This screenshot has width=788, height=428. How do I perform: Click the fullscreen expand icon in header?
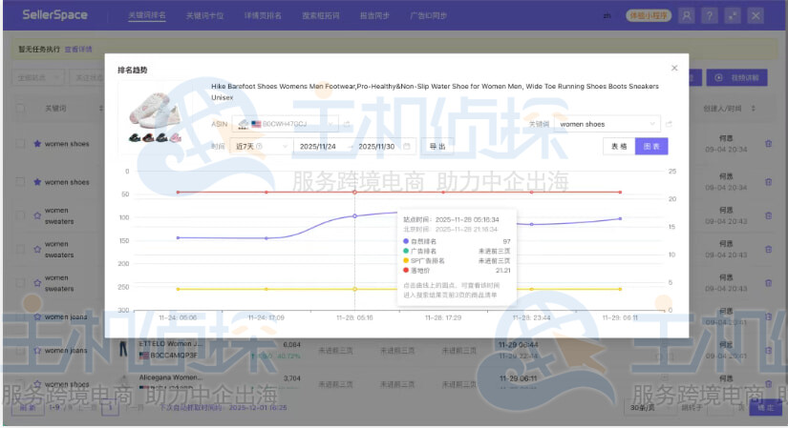[x=733, y=15]
